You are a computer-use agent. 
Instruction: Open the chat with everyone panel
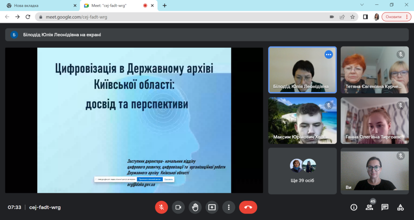pos(385,207)
